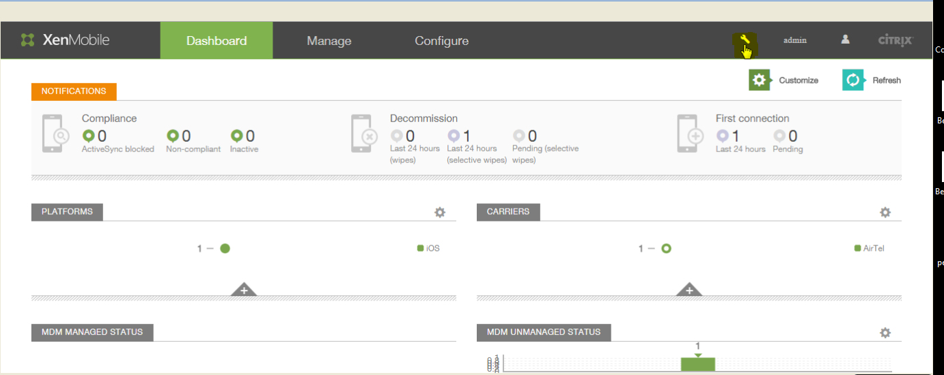Open MDM Unmanaged Status gear settings

click(x=885, y=333)
